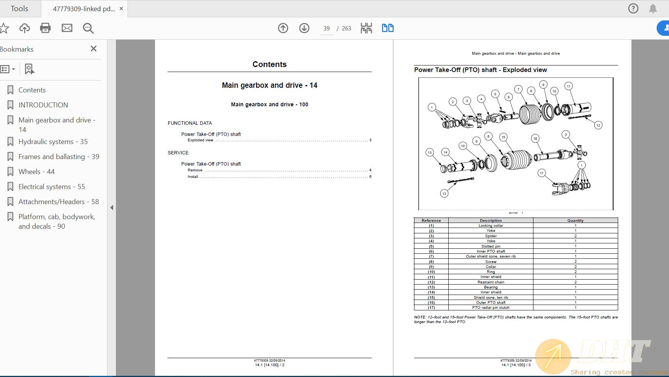Collapse the bookmarks pane with arrow handle

tap(112, 208)
